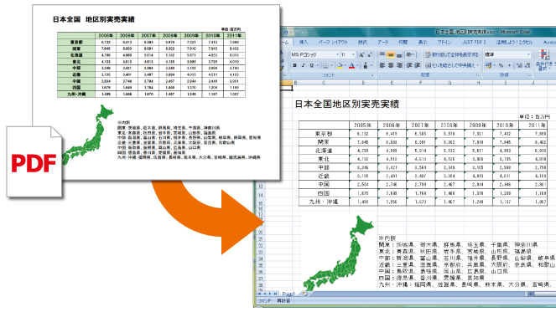Image resolution: width=556 pixels, height=312 pixels.
Task: Click the Increase Decimal icon
Action: [518, 65]
